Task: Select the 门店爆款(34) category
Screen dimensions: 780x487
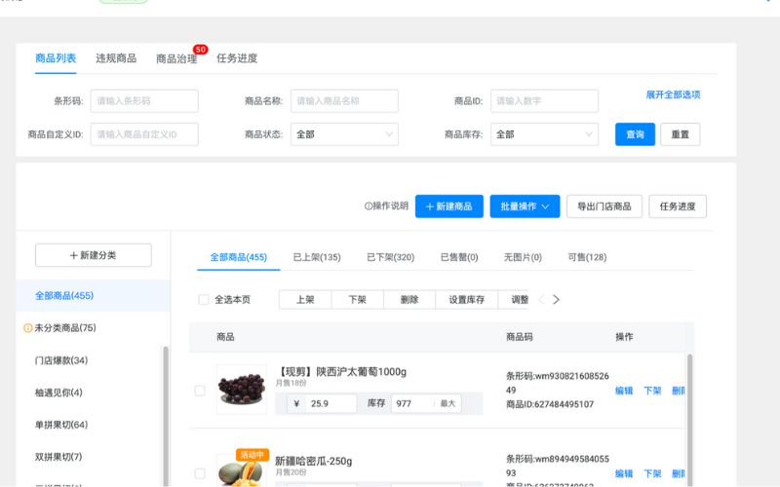Action: point(61,360)
